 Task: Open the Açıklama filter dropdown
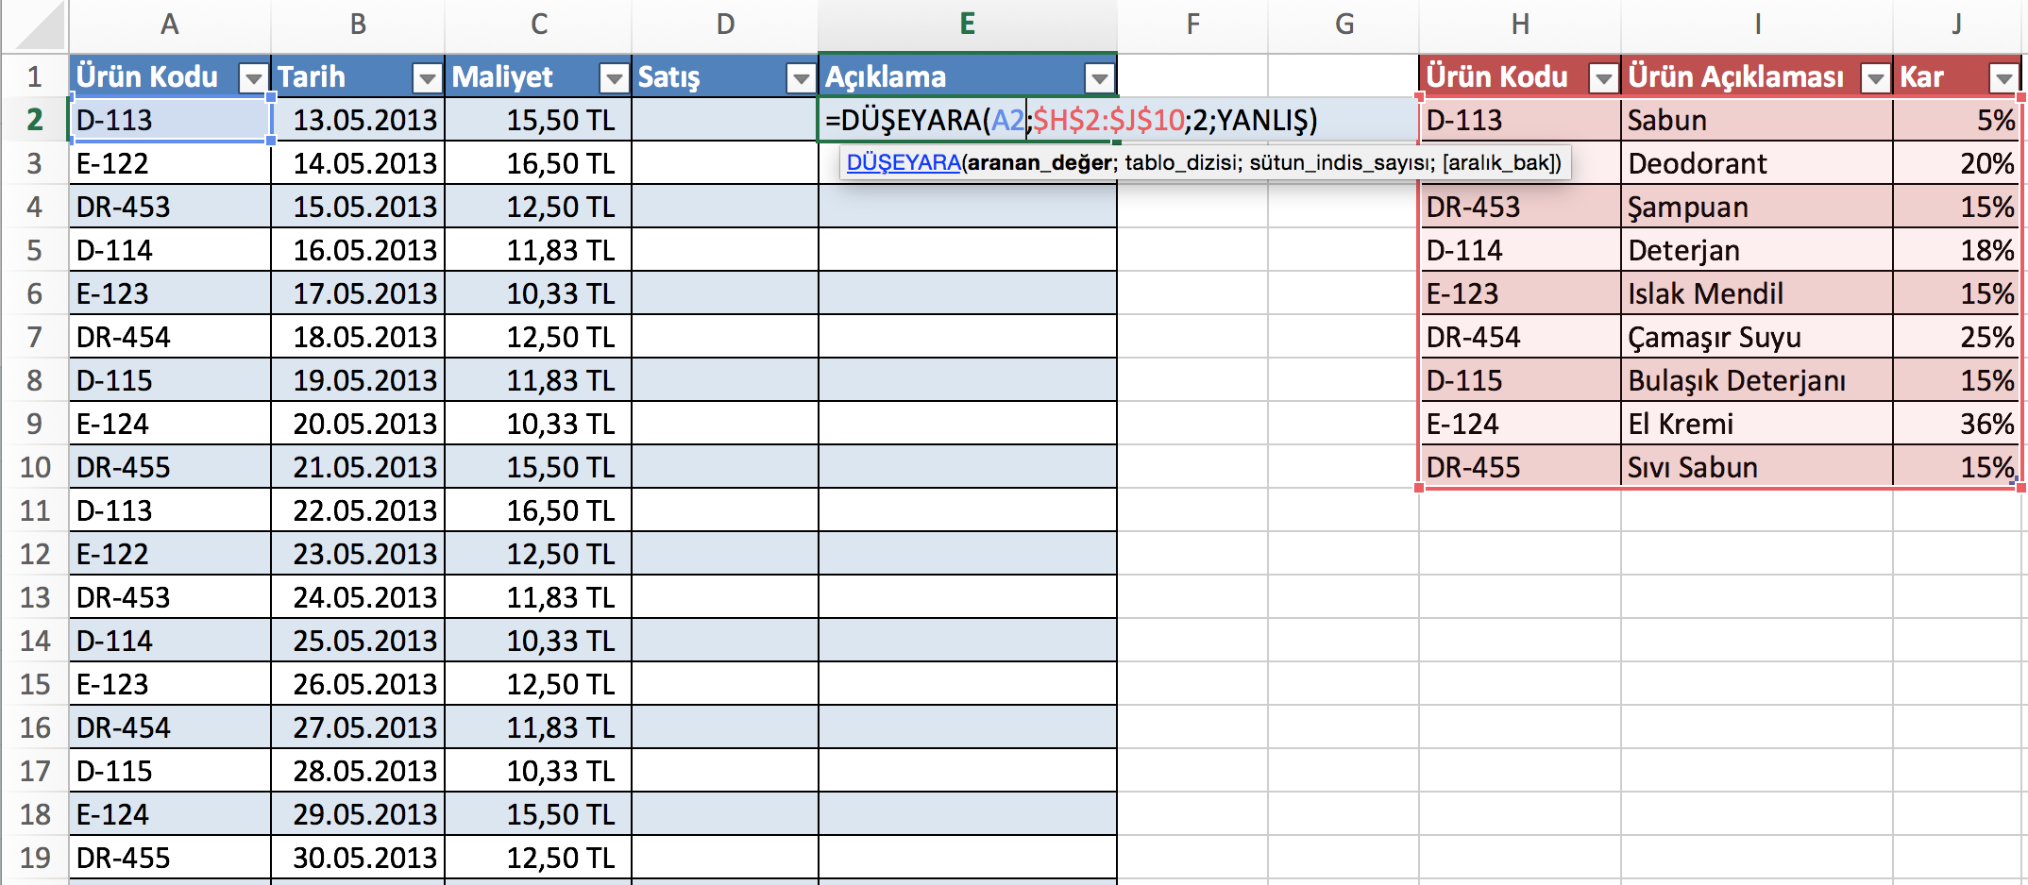pos(1099,78)
